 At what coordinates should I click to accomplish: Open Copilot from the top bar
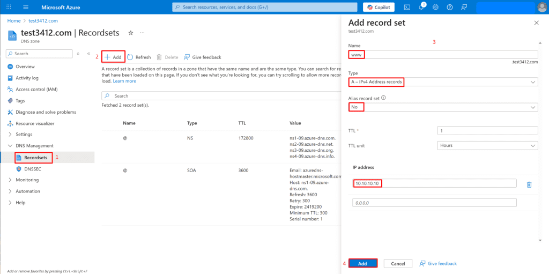click(x=379, y=7)
